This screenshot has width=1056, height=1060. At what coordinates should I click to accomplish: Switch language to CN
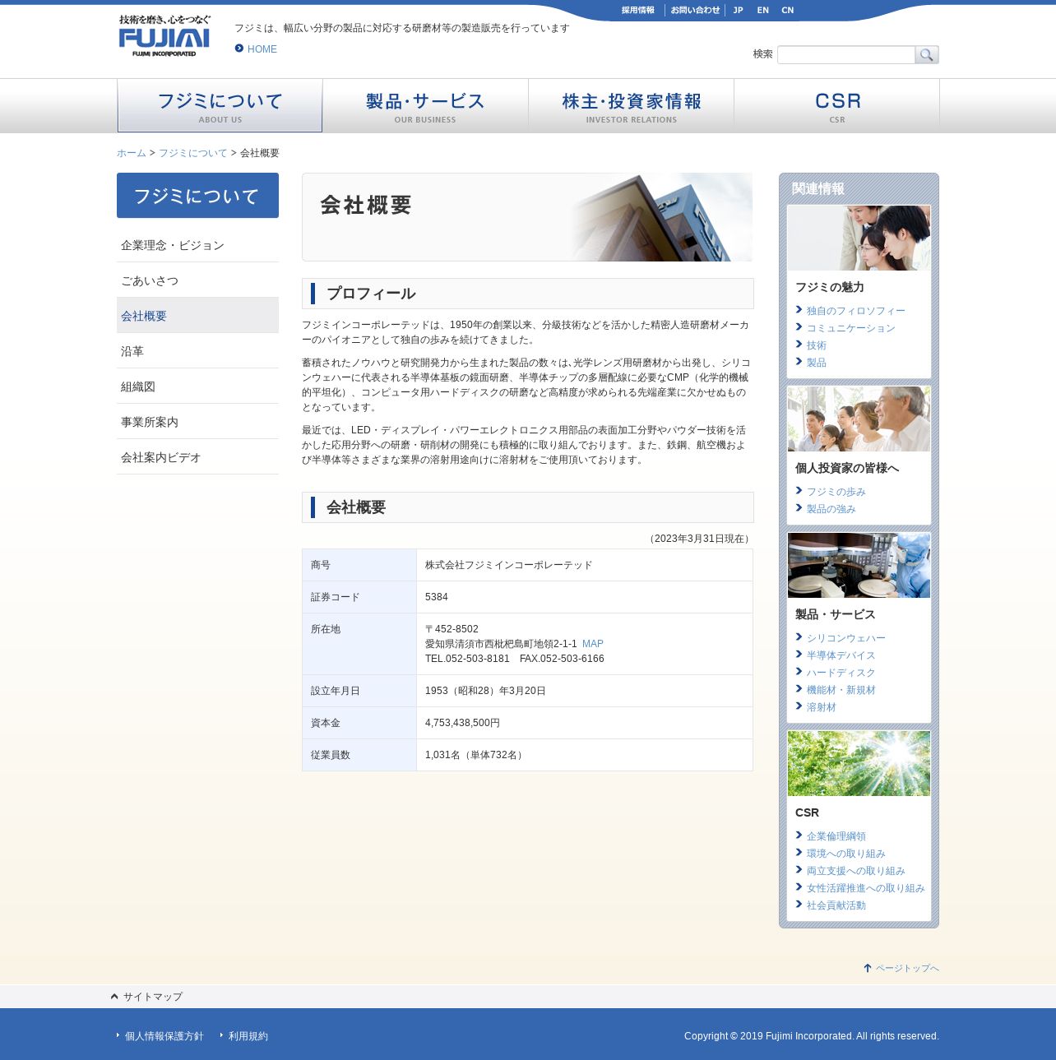788,11
